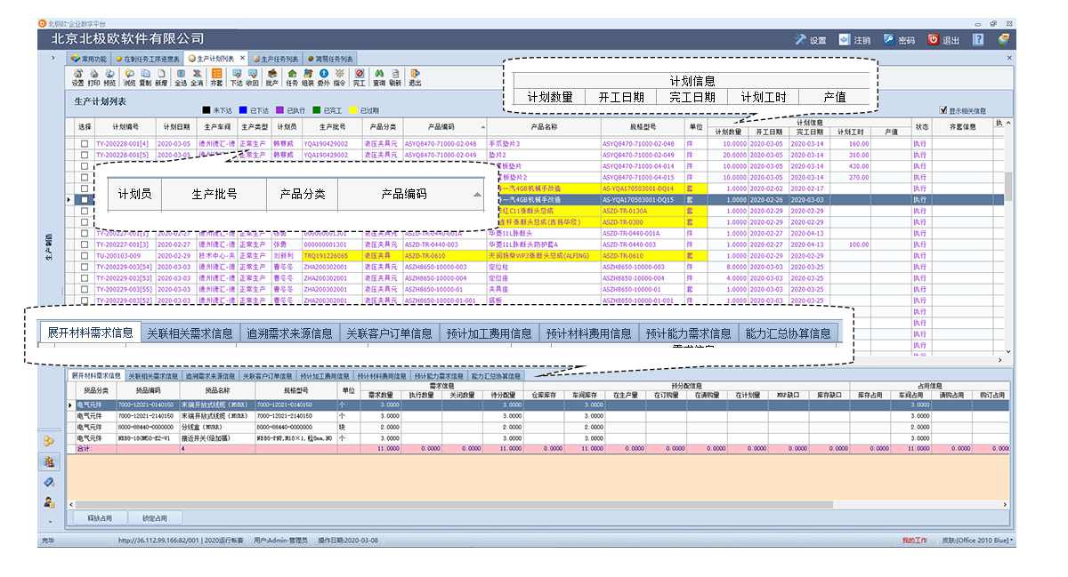Open the 追溯需求来源信息 detail tab

(210, 376)
